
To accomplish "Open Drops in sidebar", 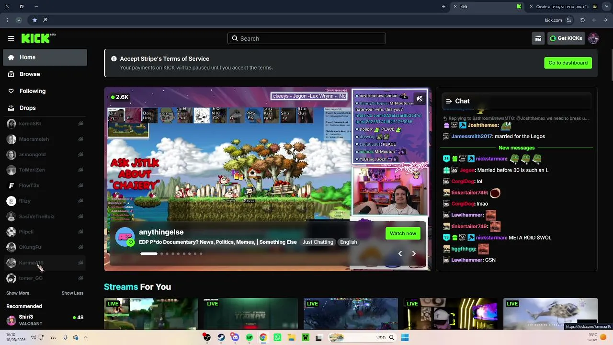I will [45, 108].
